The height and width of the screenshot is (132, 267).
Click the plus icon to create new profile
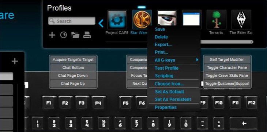click(x=52, y=35)
